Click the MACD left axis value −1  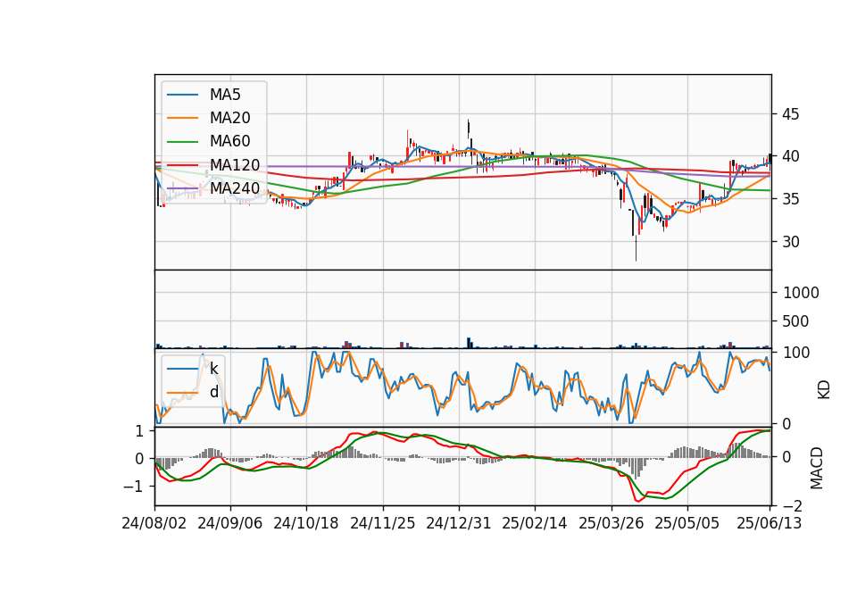pyautogui.click(x=134, y=487)
